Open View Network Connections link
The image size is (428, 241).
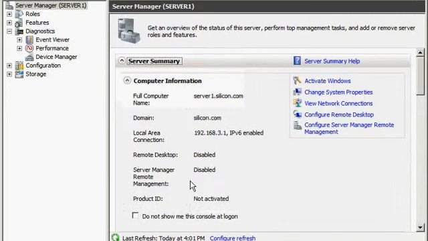tap(338, 103)
